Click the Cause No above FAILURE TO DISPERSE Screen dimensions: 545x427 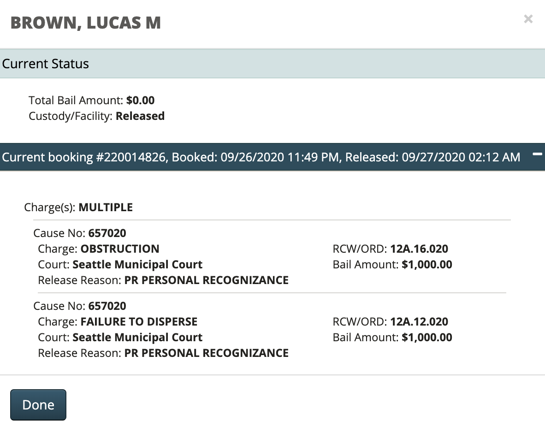click(107, 306)
